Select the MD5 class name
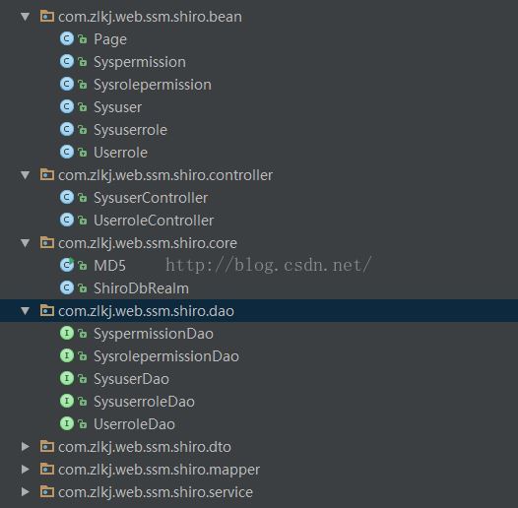 pos(109,266)
